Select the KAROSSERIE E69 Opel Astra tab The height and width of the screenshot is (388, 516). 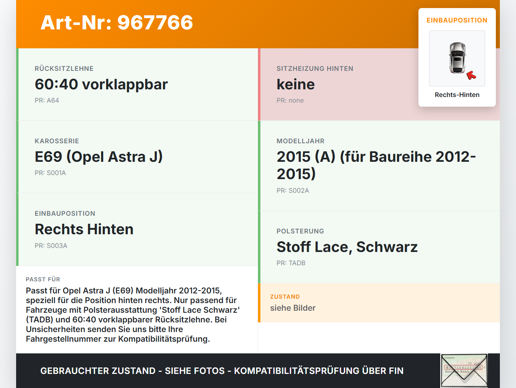(x=99, y=157)
